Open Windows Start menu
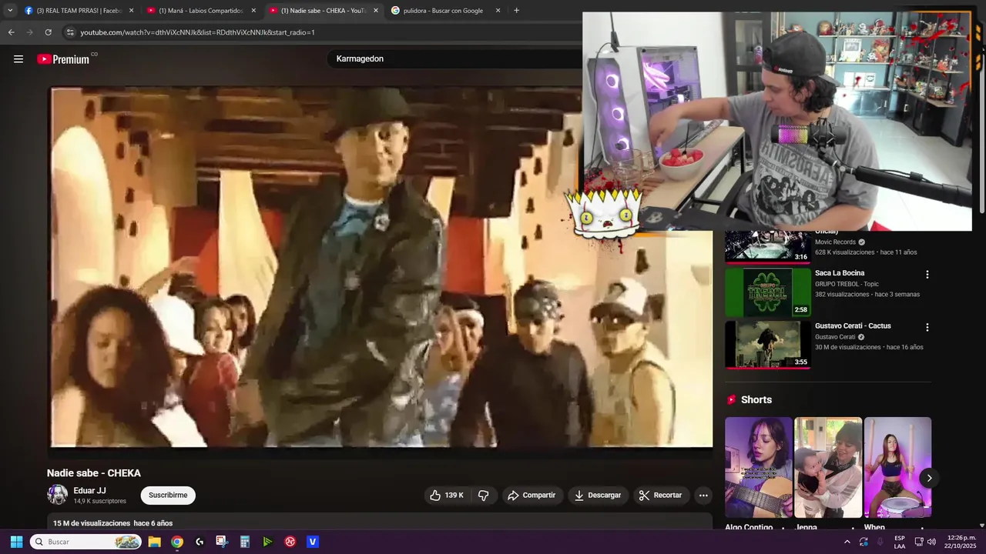The image size is (986, 554). (16, 542)
